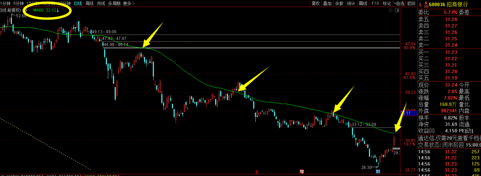Select the 5分钟 period
481x176 pixels.
pos(19,4)
